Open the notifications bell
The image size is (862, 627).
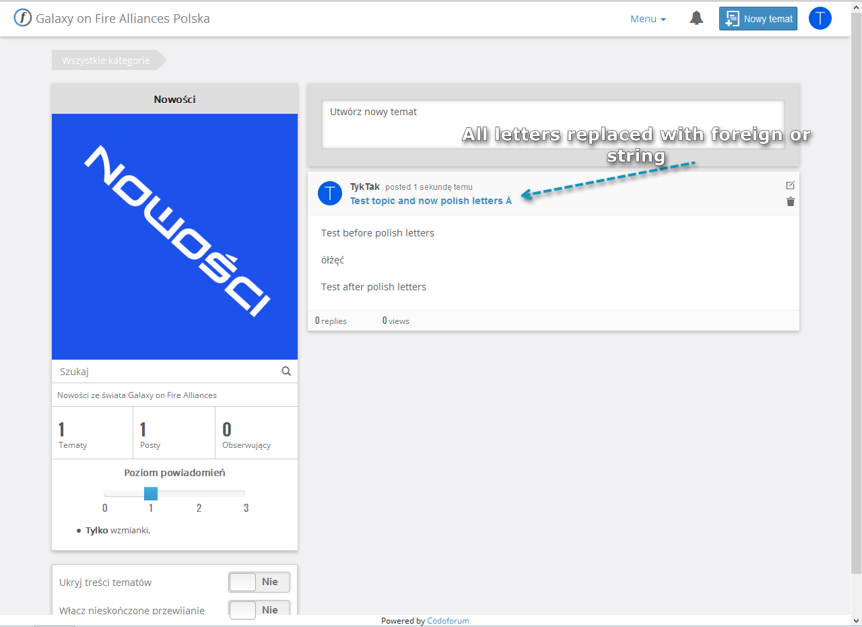(696, 18)
